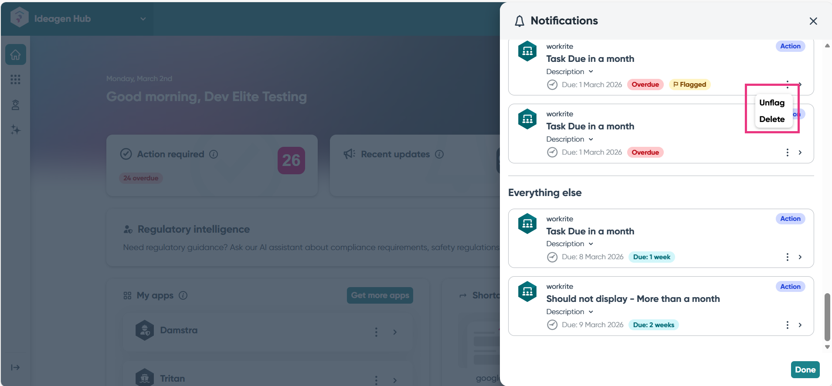Expand Description in 'Should not display' notification
832x386 pixels.
[x=570, y=312]
